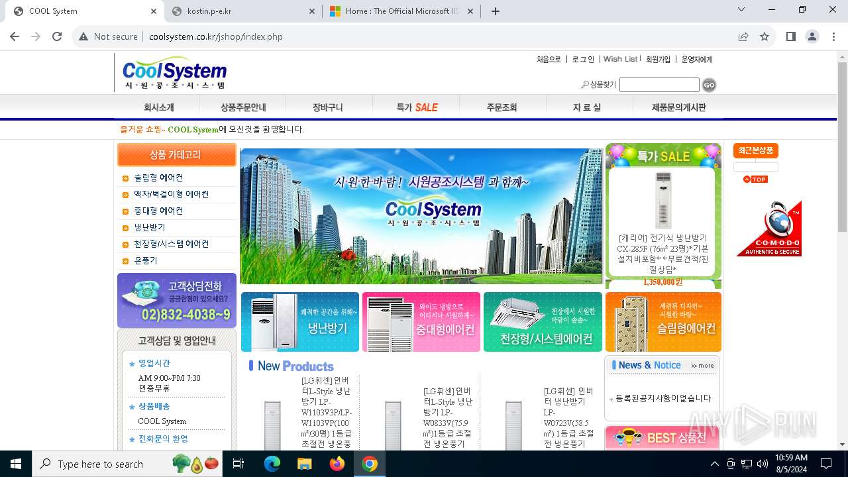Screen dimensions: 848x477
Task: Open a new browser tab
Action: pyautogui.click(x=496, y=11)
